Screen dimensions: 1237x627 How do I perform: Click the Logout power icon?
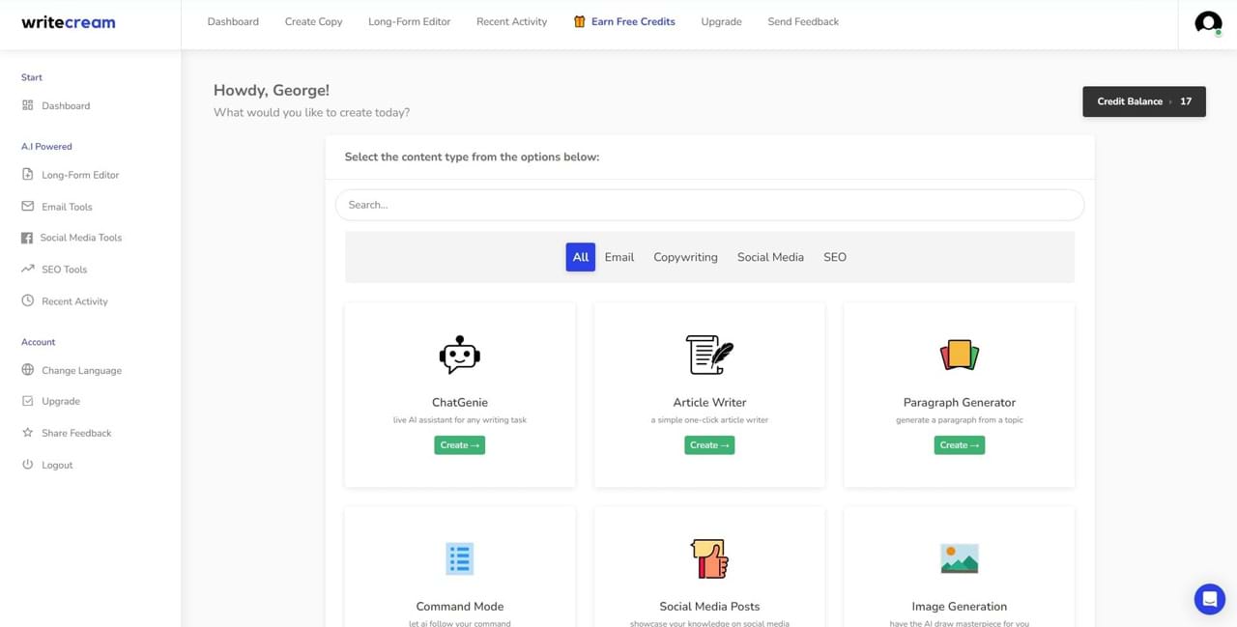(x=27, y=465)
